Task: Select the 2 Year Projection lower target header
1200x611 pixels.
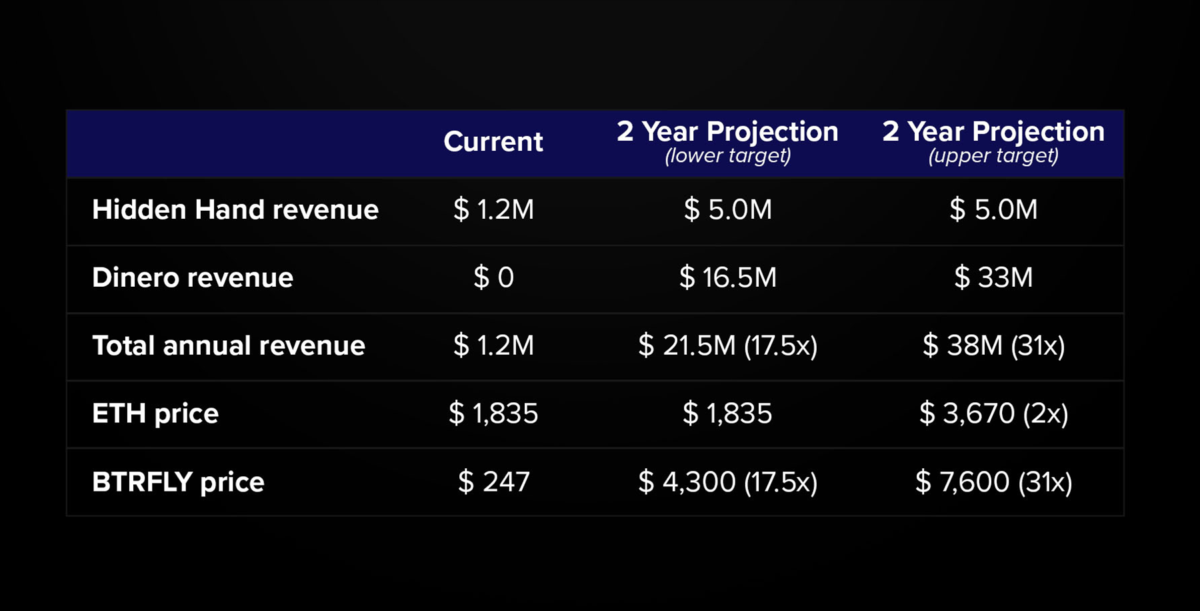Action: tap(727, 141)
